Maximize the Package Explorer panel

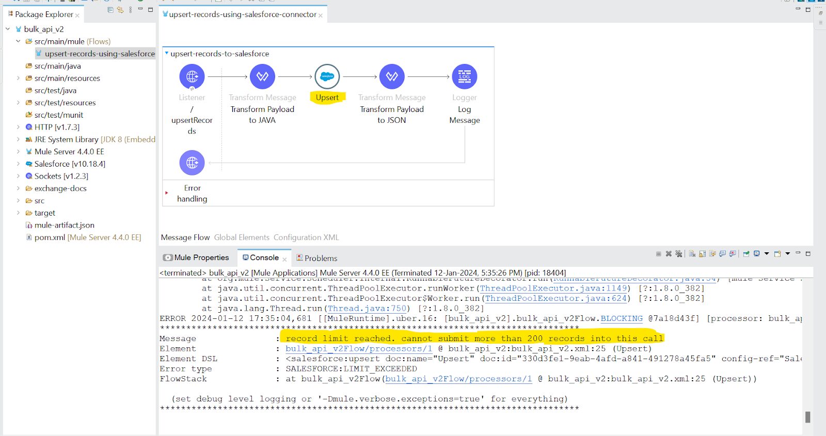tap(150, 10)
